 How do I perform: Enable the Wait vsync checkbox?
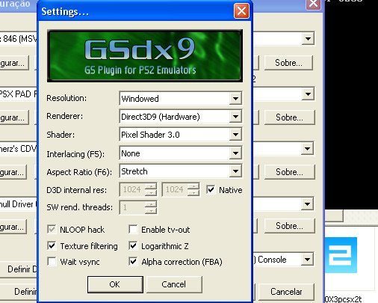pos(52,262)
